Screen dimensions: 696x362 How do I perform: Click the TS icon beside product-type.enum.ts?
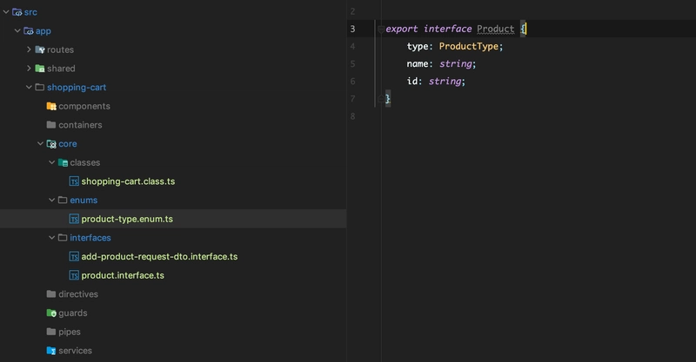click(74, 219)
